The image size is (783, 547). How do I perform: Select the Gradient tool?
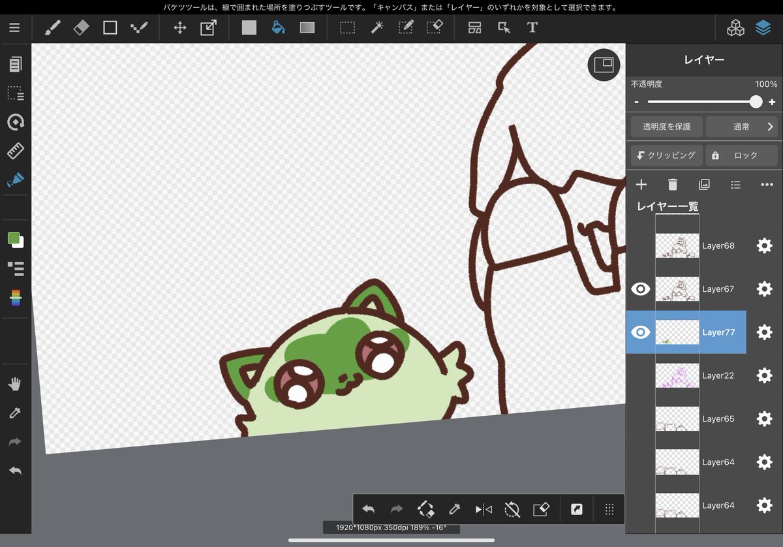point(307,28)
